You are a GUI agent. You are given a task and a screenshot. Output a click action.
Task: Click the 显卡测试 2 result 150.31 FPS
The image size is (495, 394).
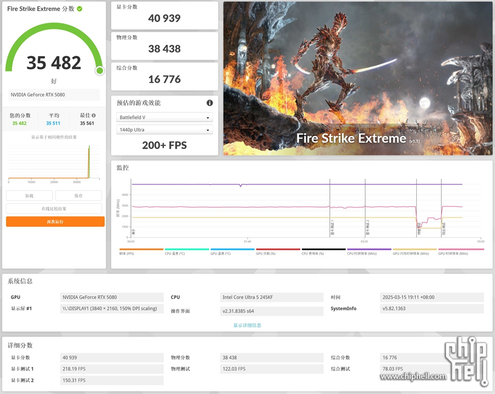[x=112, y=380]
